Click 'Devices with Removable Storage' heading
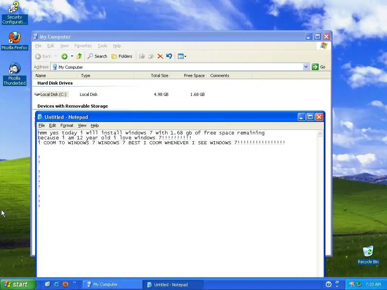This screenshot has height=290, width=387. (x=73, y=106)
